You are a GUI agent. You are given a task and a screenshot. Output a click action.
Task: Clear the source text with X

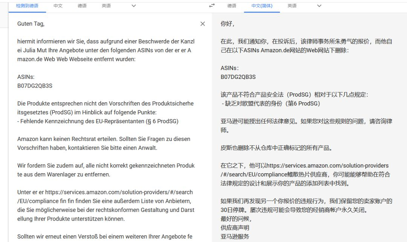point(202,24)
